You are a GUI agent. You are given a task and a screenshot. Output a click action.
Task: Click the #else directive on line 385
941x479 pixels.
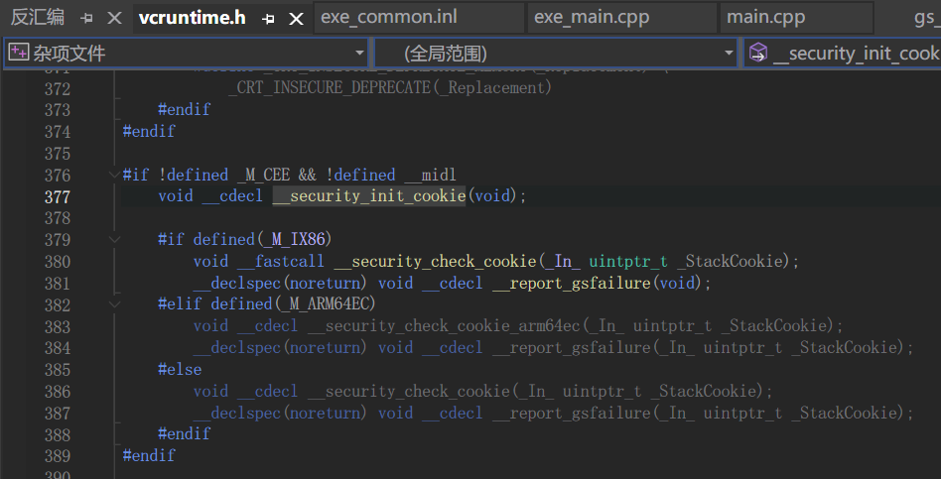[x=180, y=369]
